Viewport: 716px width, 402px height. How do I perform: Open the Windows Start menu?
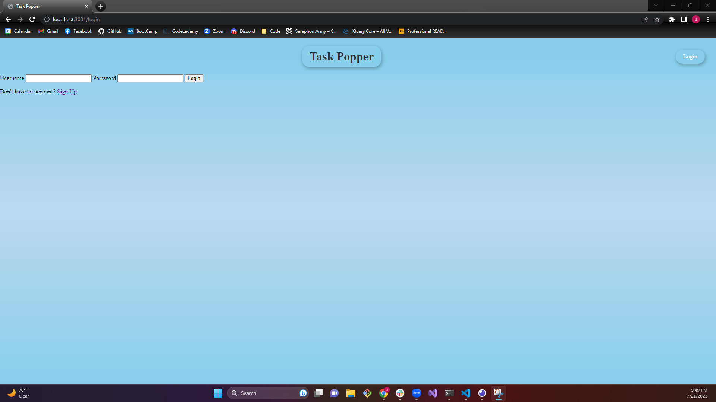218,393
